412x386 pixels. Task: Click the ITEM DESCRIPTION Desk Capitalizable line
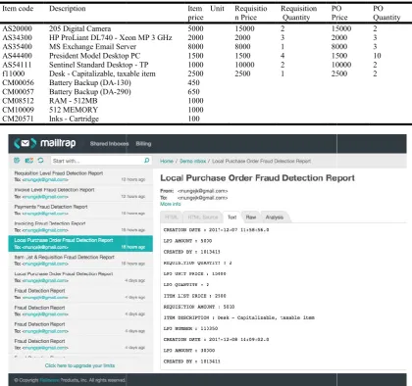click(x=239, y=317)
